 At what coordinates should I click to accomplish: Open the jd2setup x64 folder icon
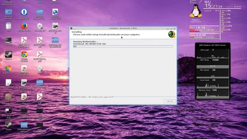(x=55, y=40)
